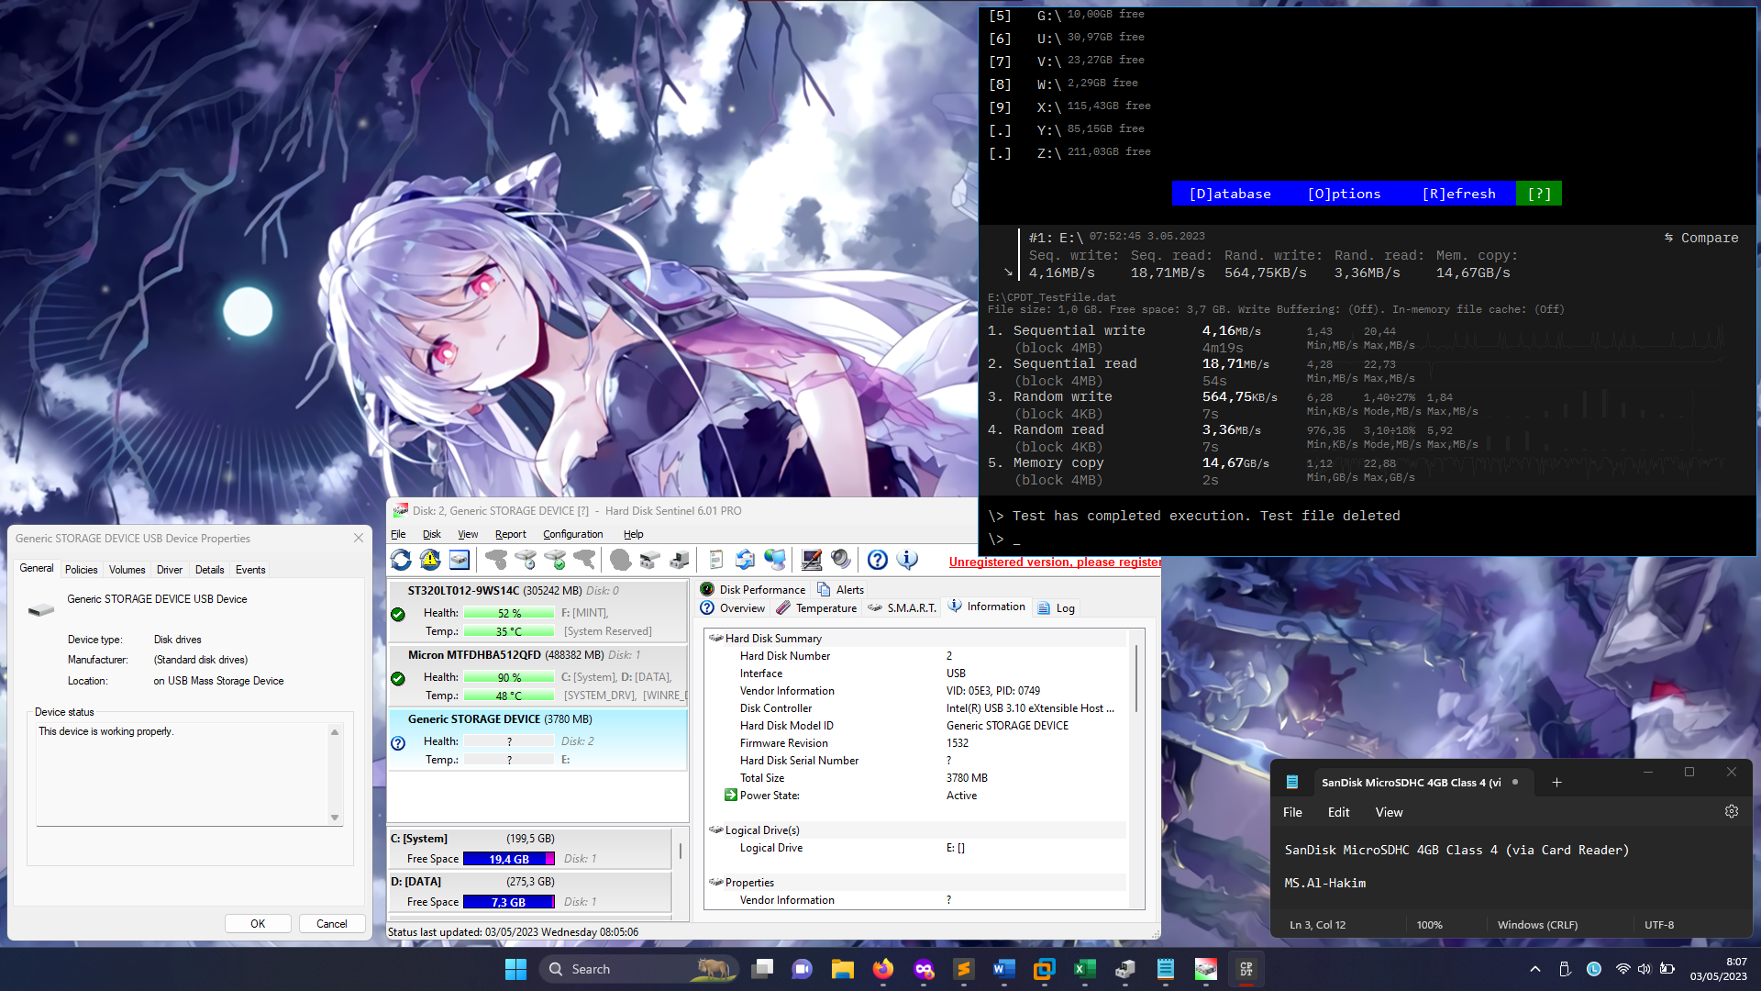Screen dimensions: 1761x991
Task: Collapse the Hard Disk Summary section
Action: pos(715,638)
